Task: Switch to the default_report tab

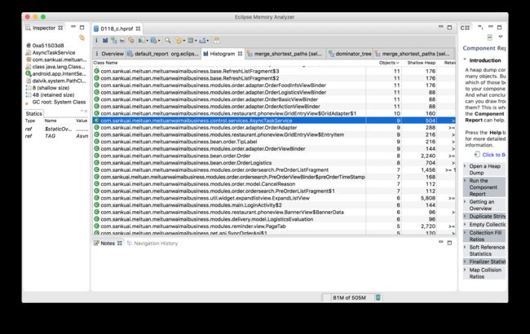Action: [163, 54]
